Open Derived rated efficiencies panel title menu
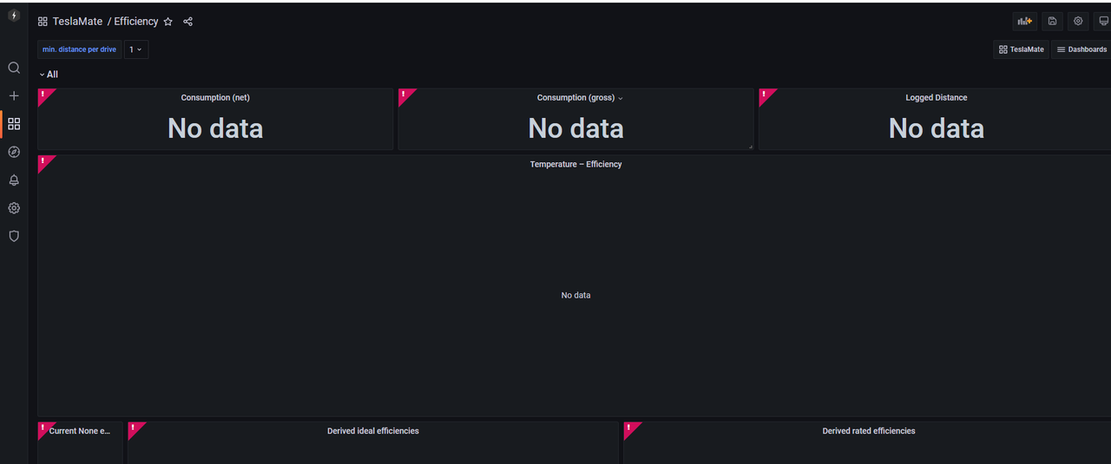The image size is (1111, 464). pyautogui.click(x=869, y=431)
